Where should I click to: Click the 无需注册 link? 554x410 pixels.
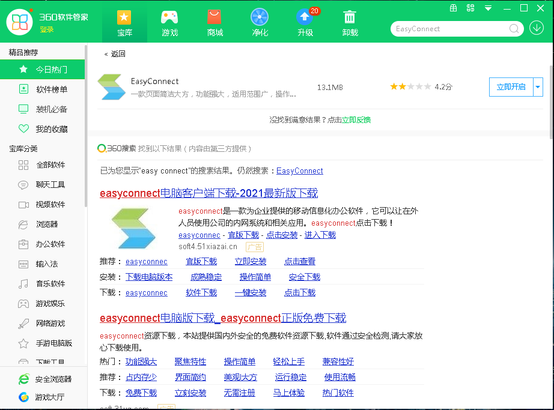[240, 393]
